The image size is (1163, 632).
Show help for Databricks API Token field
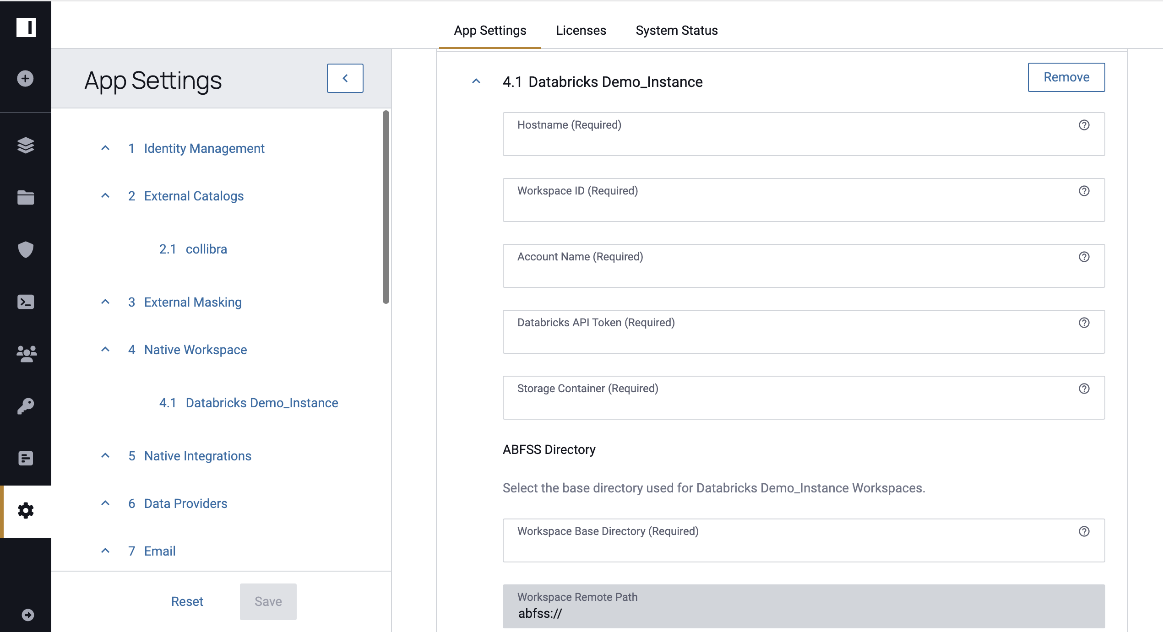(x=1084, y=323)
